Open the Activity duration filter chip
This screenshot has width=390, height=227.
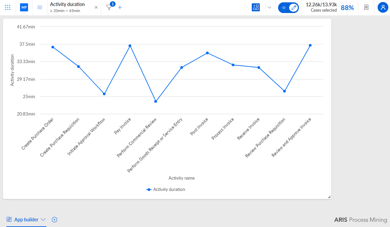[x=67, y=7]
